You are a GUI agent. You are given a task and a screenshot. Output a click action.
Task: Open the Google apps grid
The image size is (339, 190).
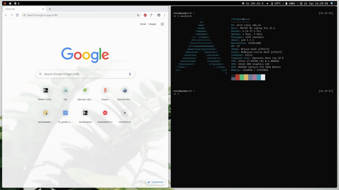pyautogui.click(x=162, y=24)
